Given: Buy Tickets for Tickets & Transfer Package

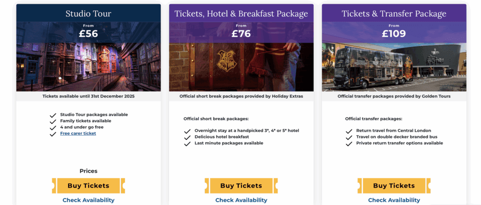Looking at the screenshot, I should pyautogui.click(x=394, y=186).
